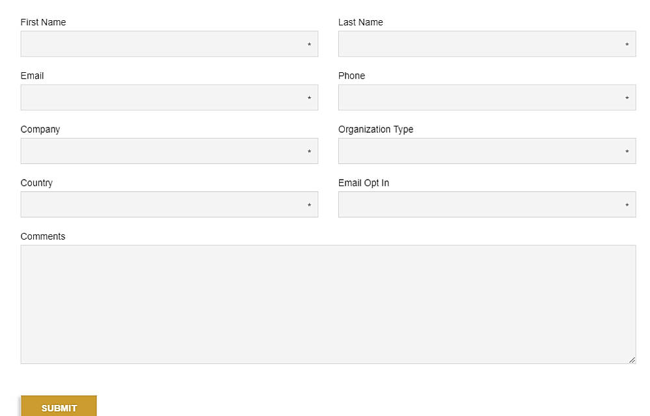Screen dimensions: 650x416
Task: Click the textarea resize handle corner
Action: point(632,359)
